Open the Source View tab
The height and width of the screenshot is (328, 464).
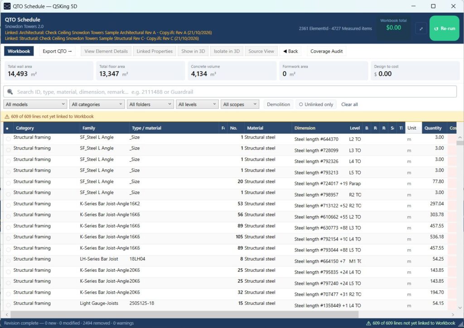(x=261, y=51)
